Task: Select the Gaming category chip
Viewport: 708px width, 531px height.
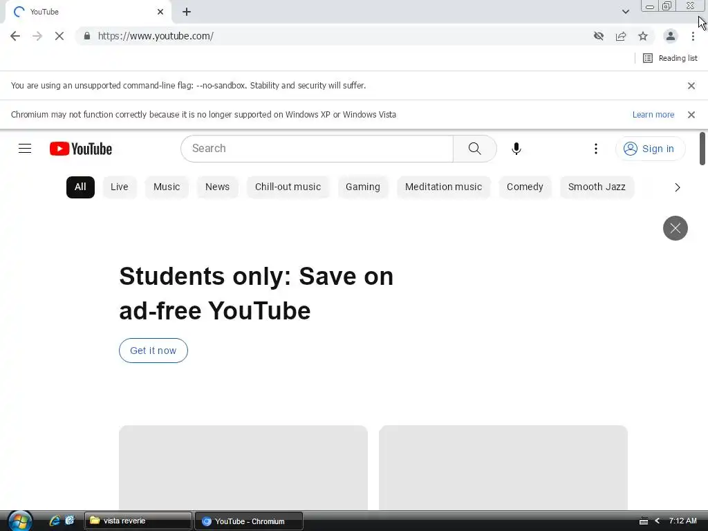Action: coord(362,187)
